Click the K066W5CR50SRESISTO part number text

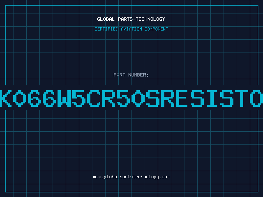131,98
